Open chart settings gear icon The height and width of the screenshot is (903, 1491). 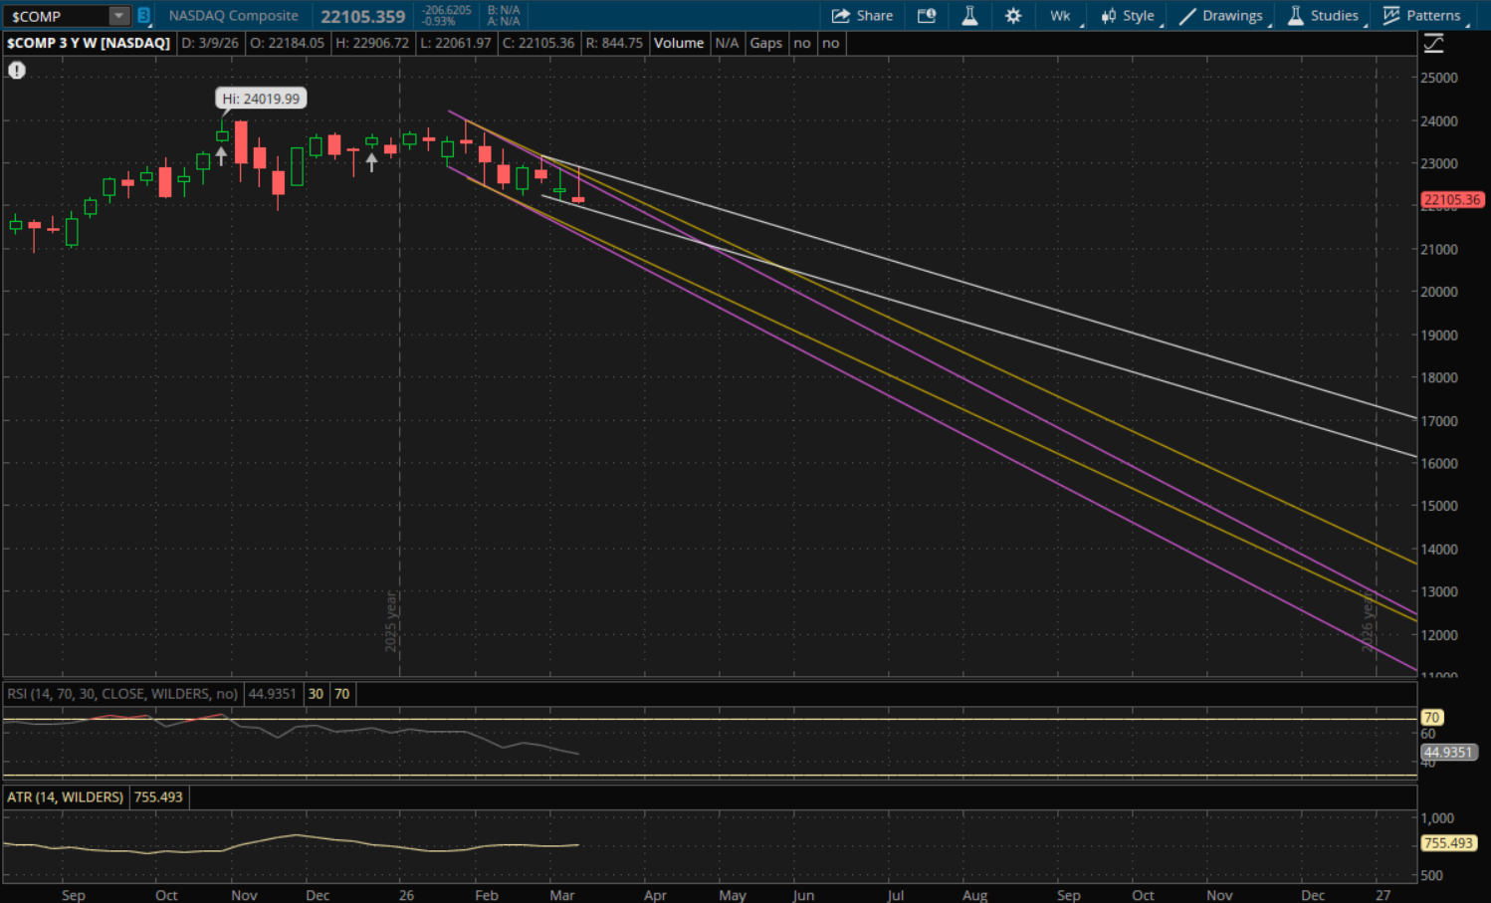(1013, 16)
